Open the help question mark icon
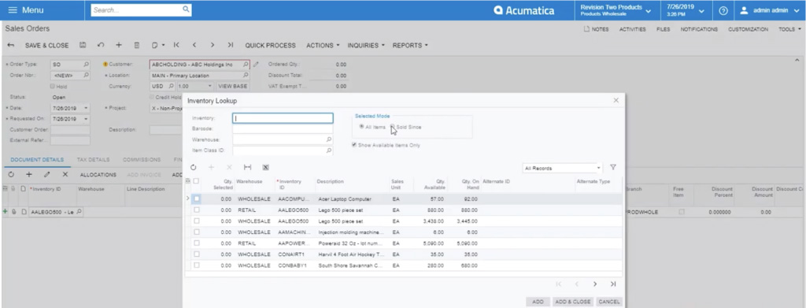 723,10
